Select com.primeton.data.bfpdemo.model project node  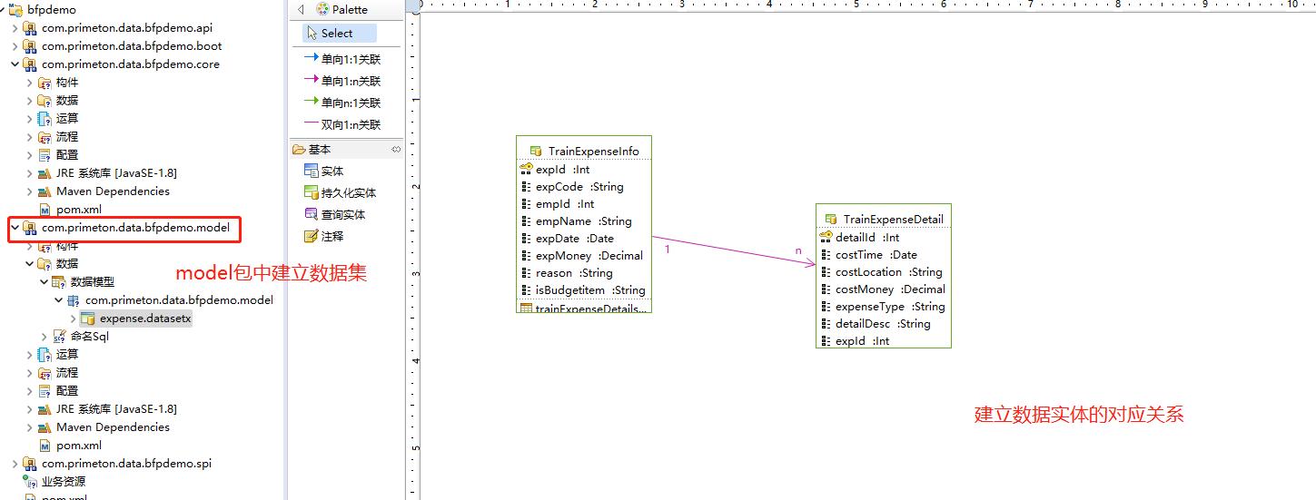(135, 228)
